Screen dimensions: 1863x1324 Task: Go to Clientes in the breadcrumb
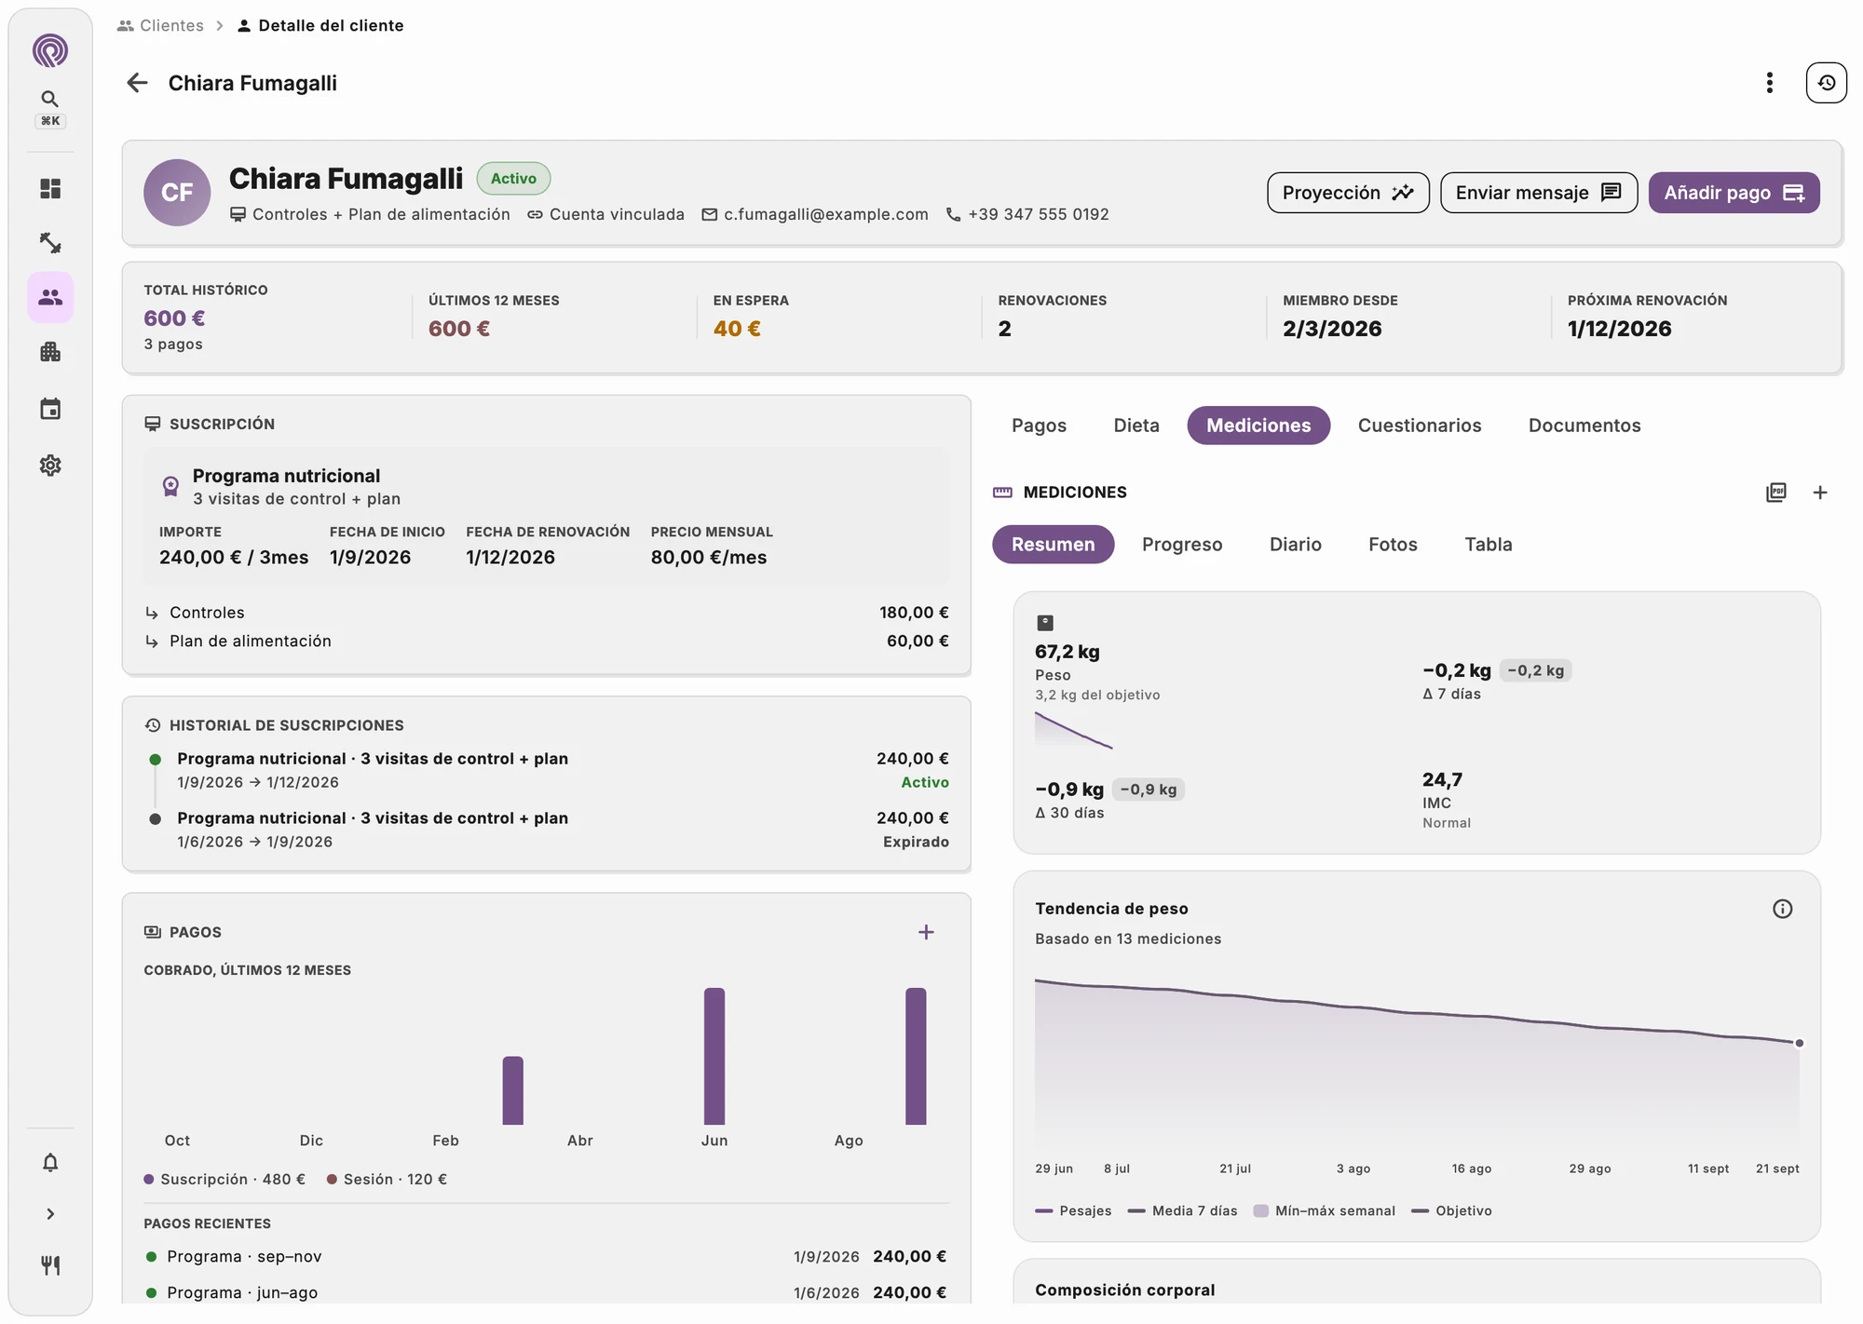click(x=160, y=25)
